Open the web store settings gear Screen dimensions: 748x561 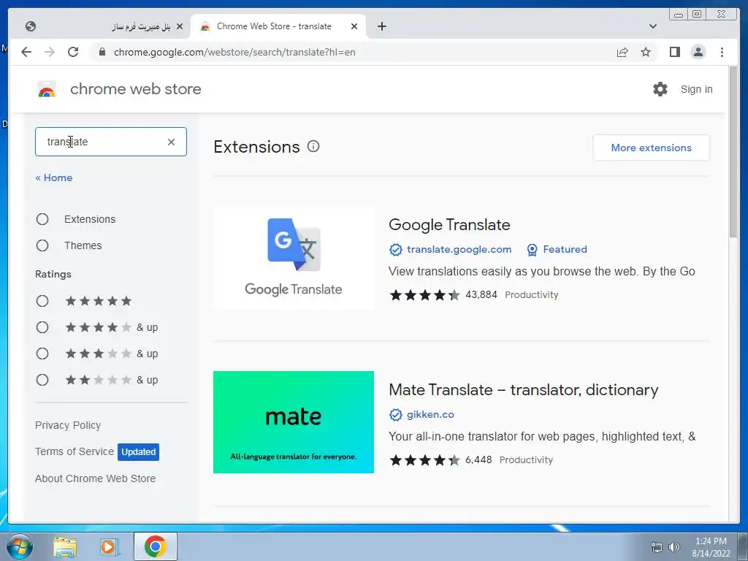[x=660, y=89]
